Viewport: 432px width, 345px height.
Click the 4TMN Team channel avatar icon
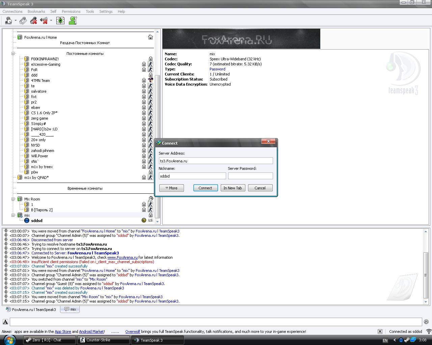(151, 81)
